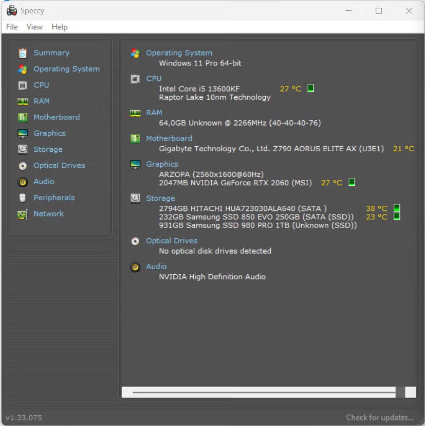The image size is (425, 426).
Task: Click 'Intel Core i5 13600KF' text
Action: (x=199, y=89)
